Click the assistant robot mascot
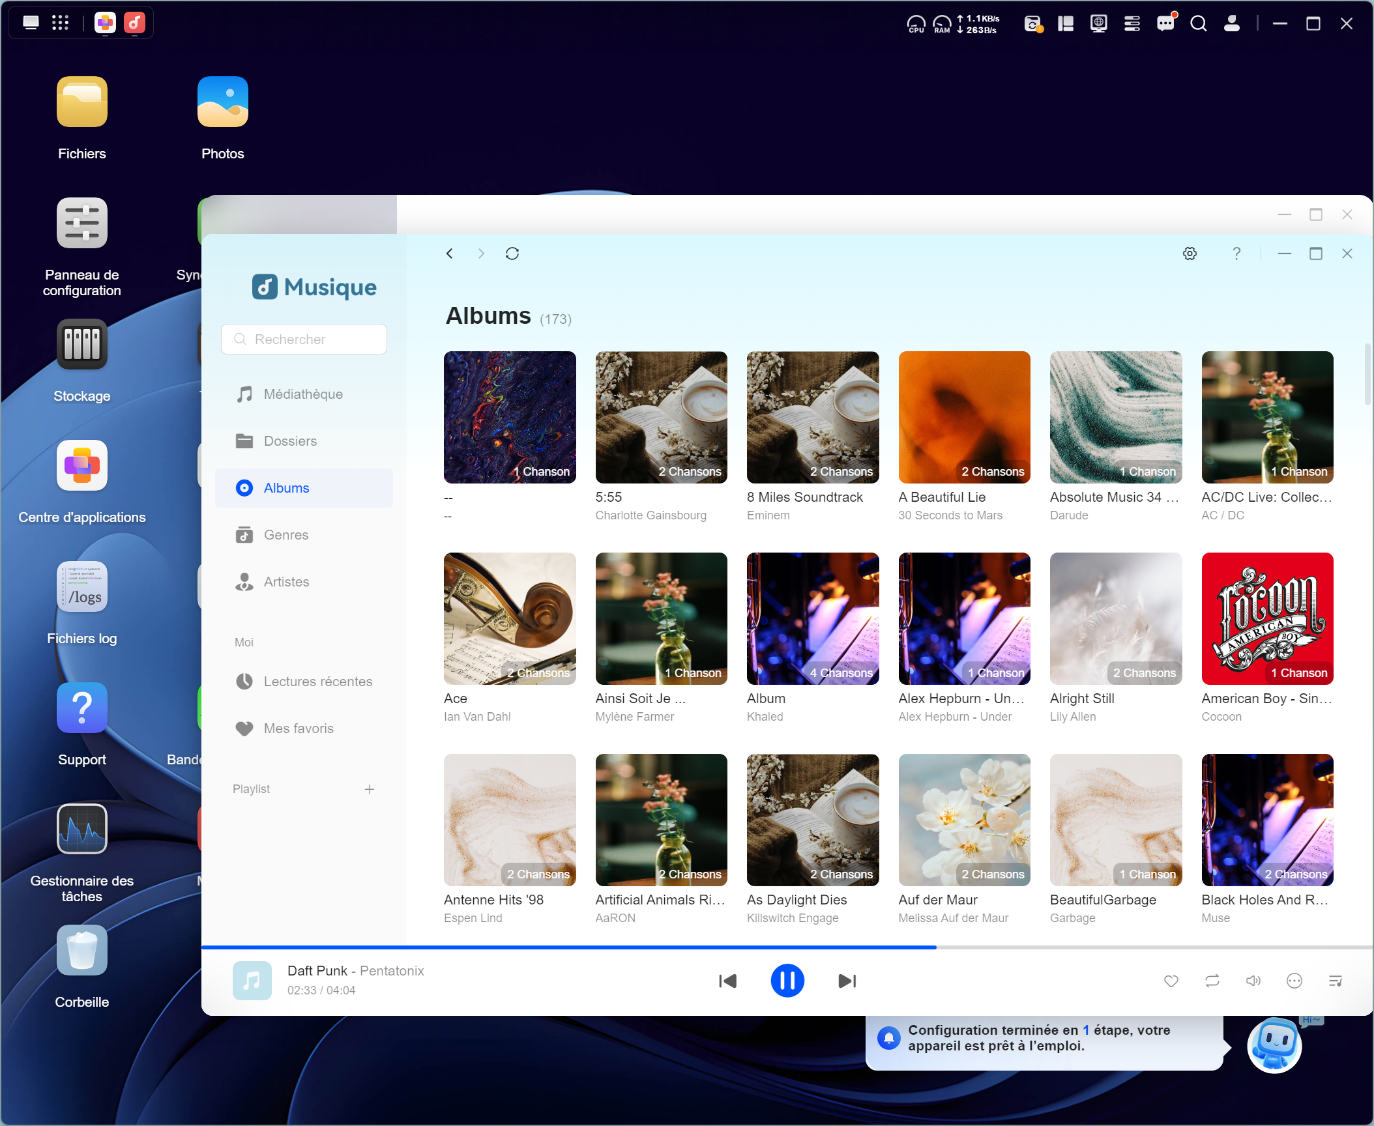 (x=1275, y=1045)
